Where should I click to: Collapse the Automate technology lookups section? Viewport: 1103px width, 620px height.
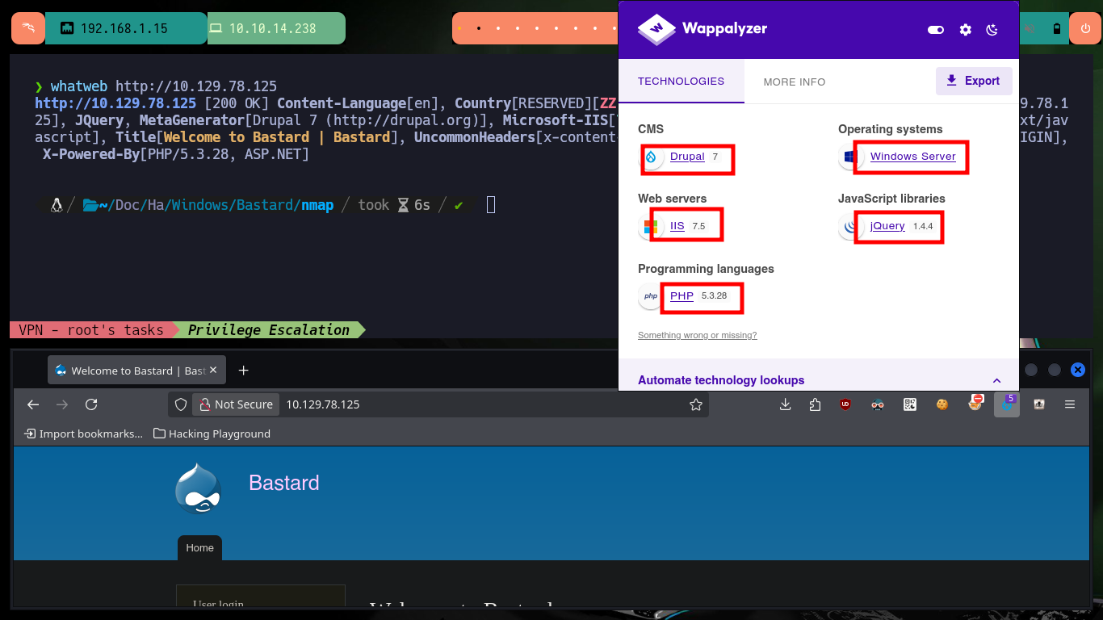point(996,380)
